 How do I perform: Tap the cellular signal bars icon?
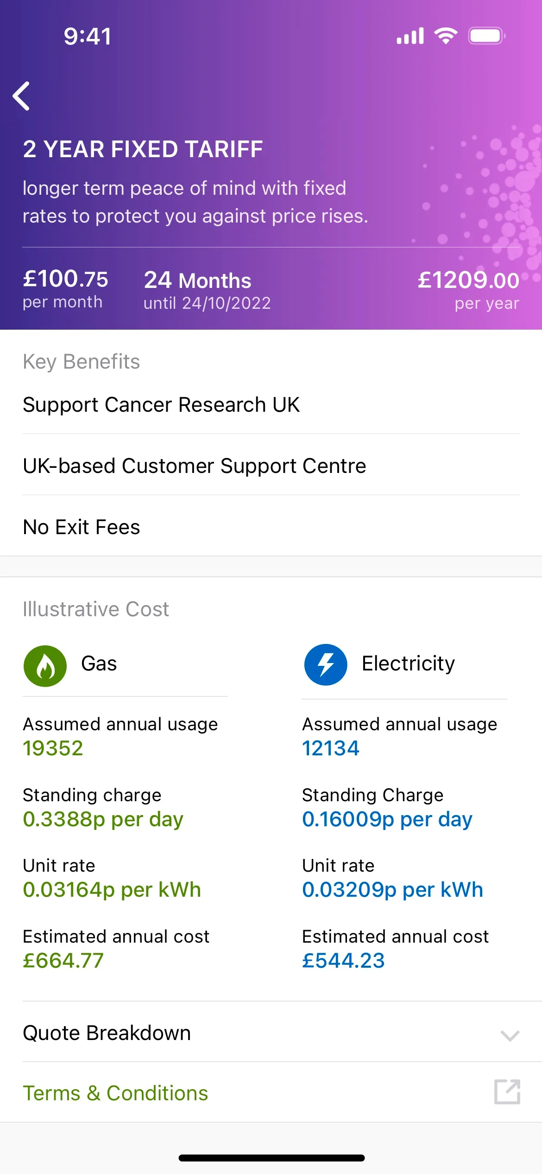[x=410, y=36]
